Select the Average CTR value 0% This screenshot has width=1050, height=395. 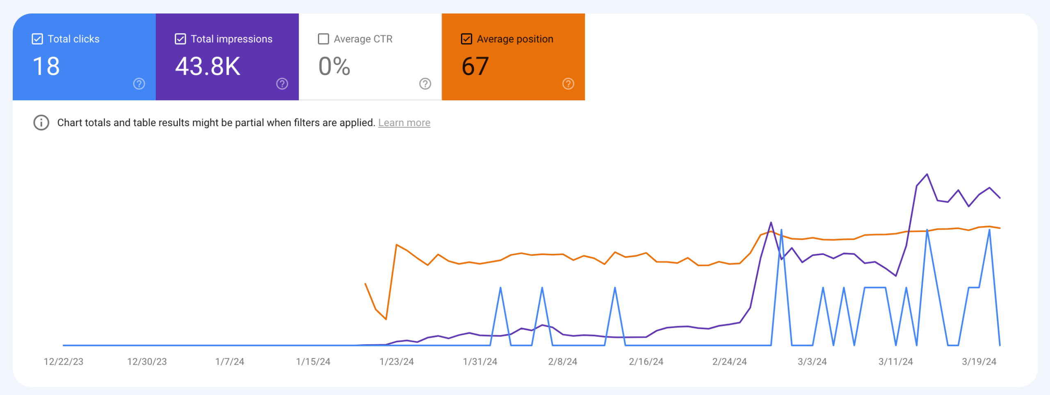[334, 66]
